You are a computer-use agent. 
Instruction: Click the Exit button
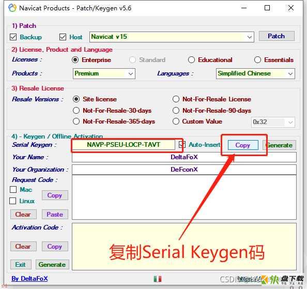[21, 265]
